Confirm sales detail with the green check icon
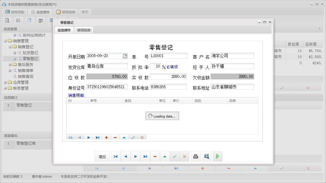The height and width of the screenshot is (183, 326). (133, 137)
